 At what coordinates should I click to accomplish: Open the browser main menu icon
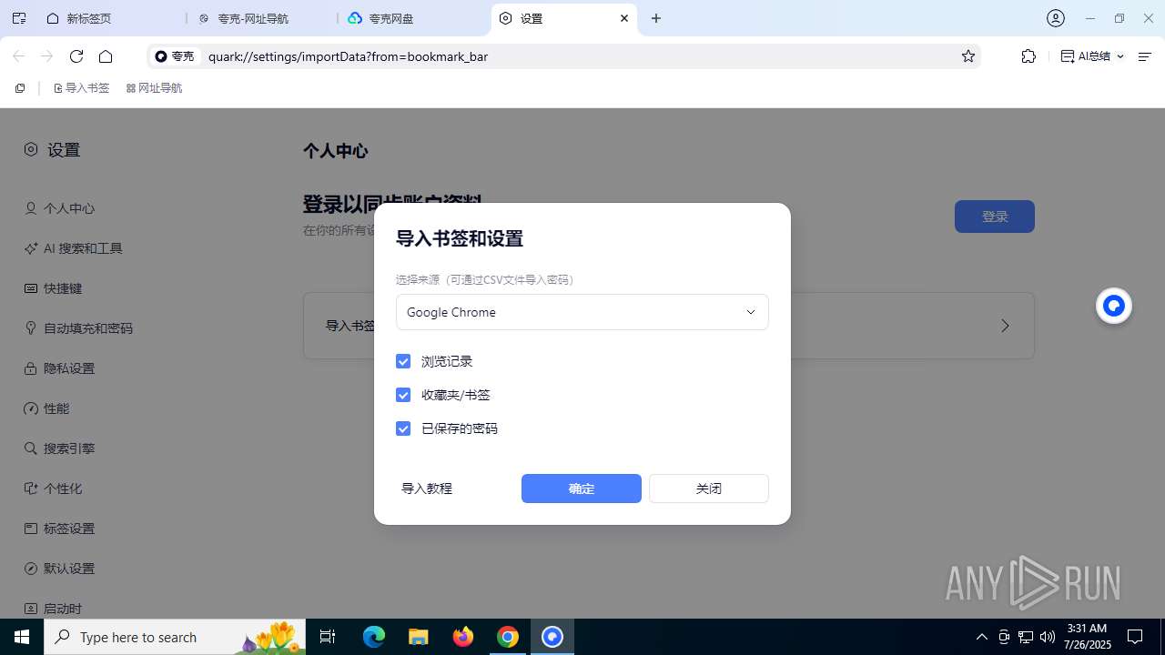click(1145, 56)
